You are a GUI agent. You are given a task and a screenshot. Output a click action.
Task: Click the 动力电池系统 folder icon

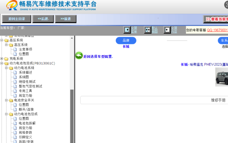[11, 68]
